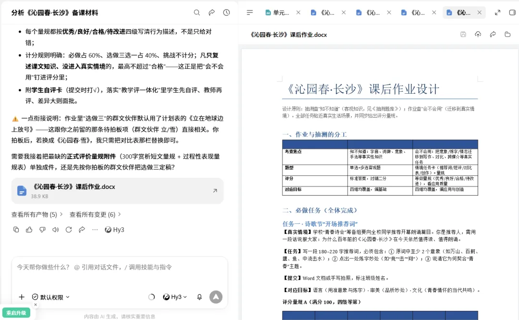Viewport: 519px width, 320px height.
Task: Close the active fifth document tab
Action: (479, 12)
